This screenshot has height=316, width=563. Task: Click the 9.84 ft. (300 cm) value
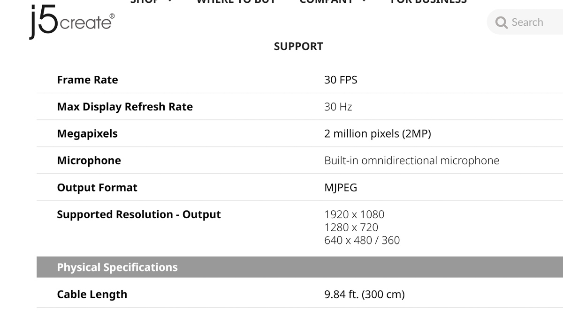tap(365, 294)
